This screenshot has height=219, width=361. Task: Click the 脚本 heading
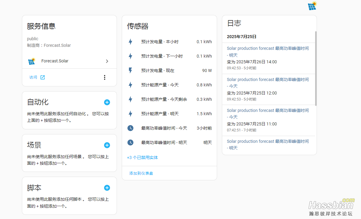(34, 188)
